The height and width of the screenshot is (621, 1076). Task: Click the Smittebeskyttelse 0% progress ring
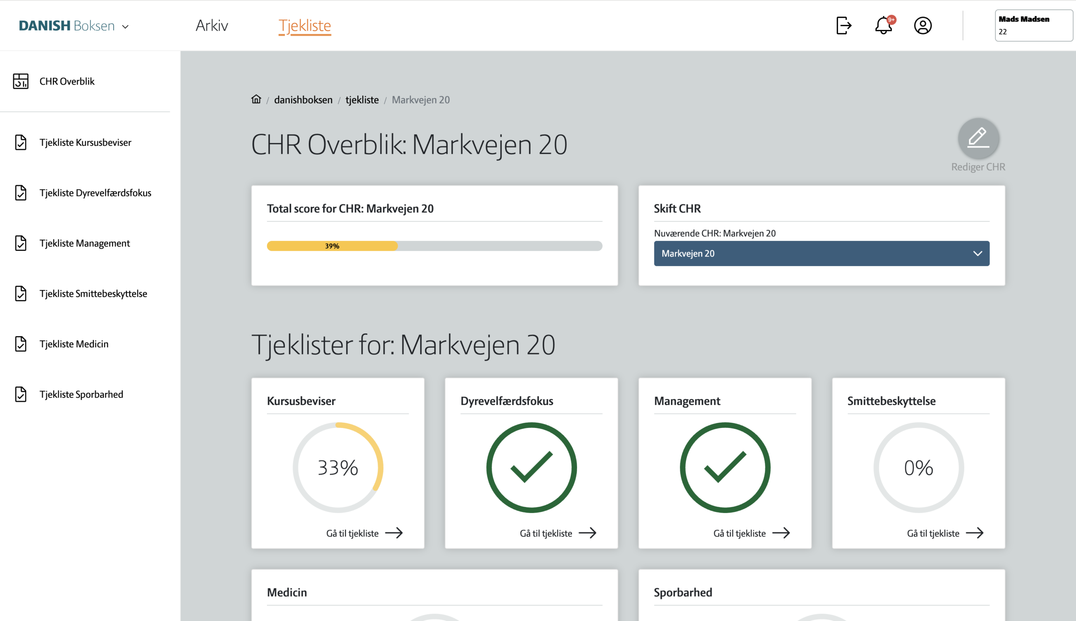coord(918,468)
